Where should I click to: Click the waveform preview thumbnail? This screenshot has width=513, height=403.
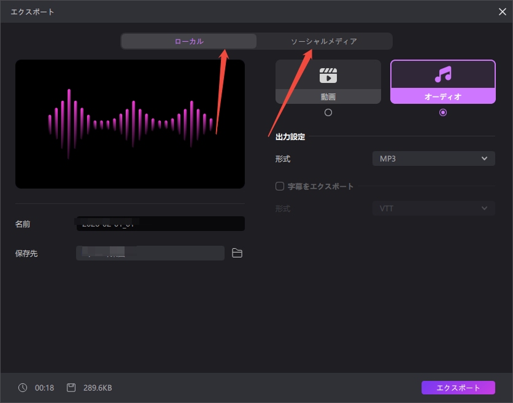130,124
